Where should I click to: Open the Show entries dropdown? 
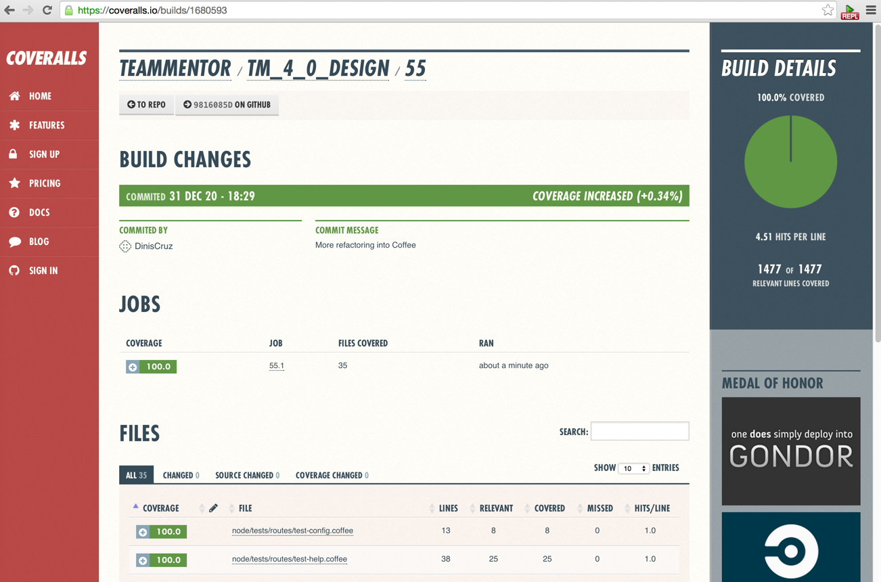coord(633,468)
